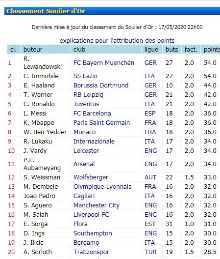Click the Liverpool FC club link
Screen dimensions: 220x259
[91, 215]
